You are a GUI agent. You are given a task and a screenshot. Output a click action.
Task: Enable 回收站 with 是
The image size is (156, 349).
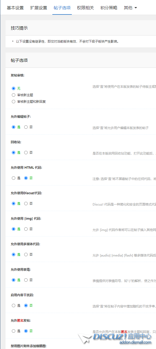14,153
